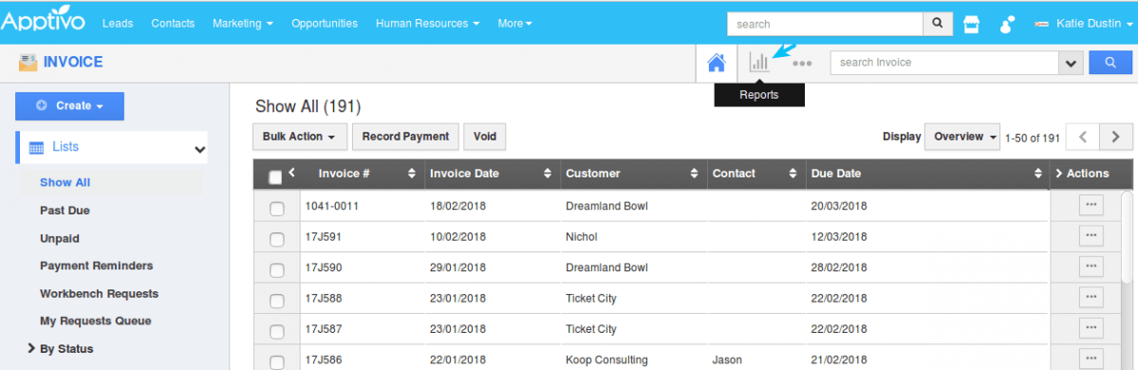
Task: Open Leads in the top menu
Action: coord(118,23)
